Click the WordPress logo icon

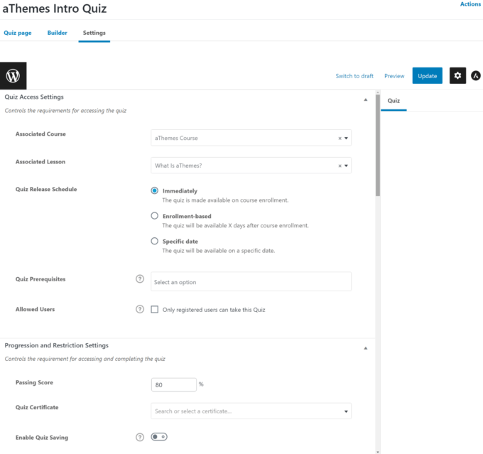(x=13, y=76)
